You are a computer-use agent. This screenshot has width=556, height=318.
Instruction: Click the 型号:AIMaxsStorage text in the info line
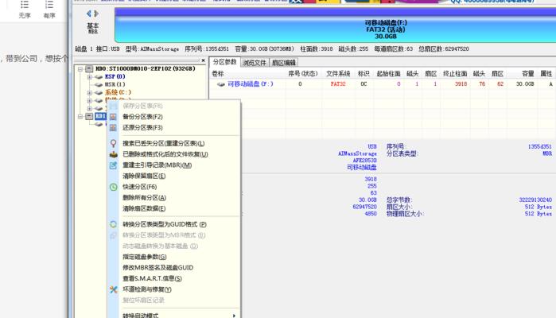pos(152,49)
